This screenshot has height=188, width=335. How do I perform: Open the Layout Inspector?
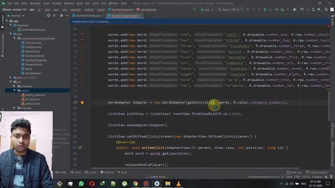pyautogui.click(x=317, y=172)
